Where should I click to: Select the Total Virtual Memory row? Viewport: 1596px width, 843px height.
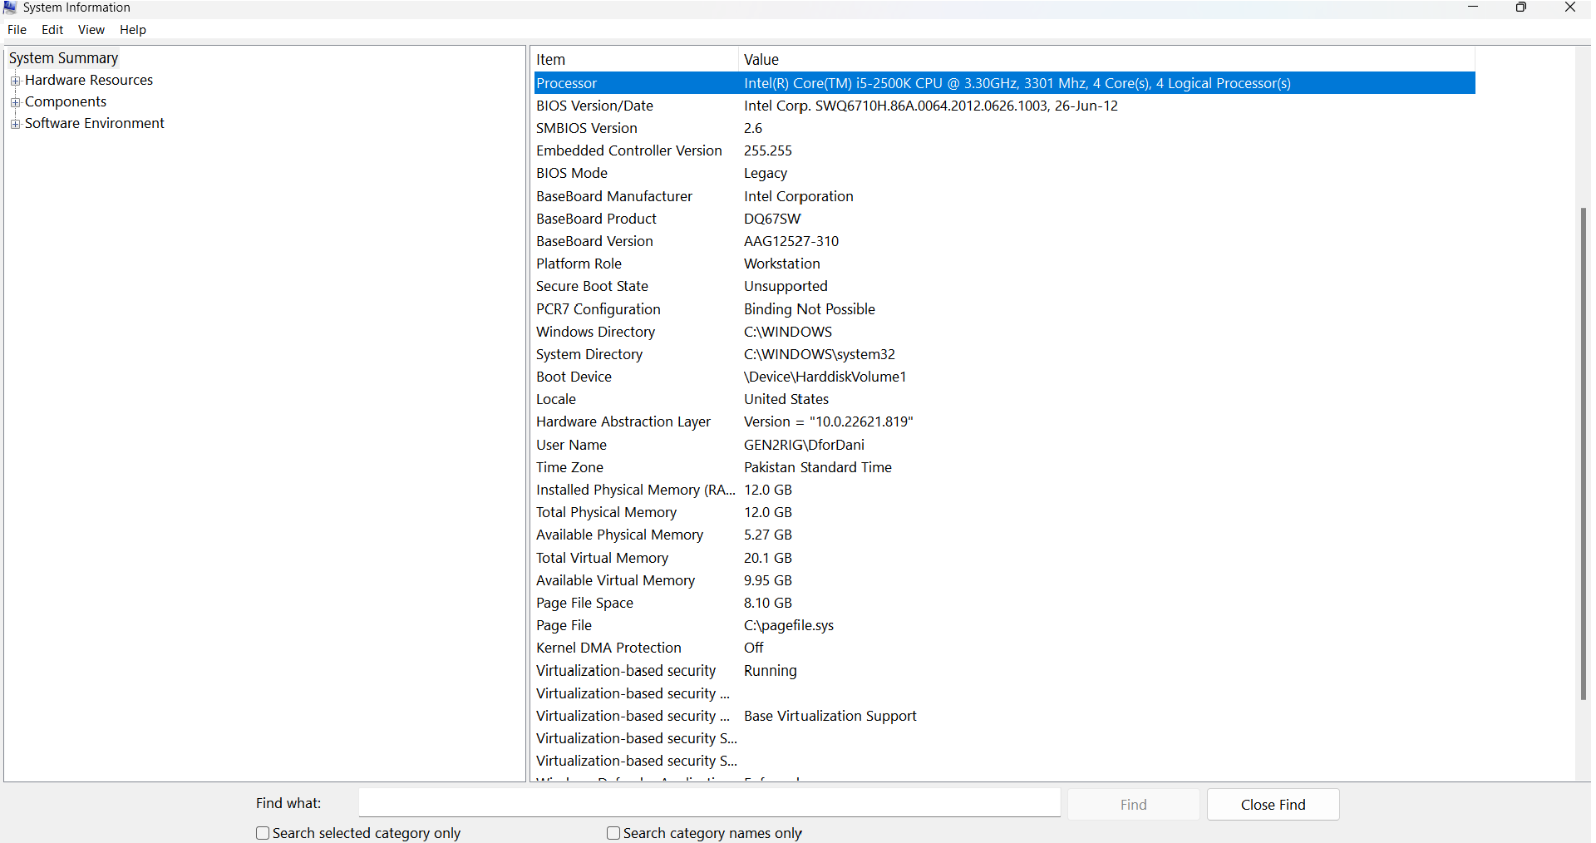[x=1004, y=558]
